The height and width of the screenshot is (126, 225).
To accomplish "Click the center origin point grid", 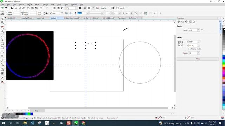I will pos(180,44).
